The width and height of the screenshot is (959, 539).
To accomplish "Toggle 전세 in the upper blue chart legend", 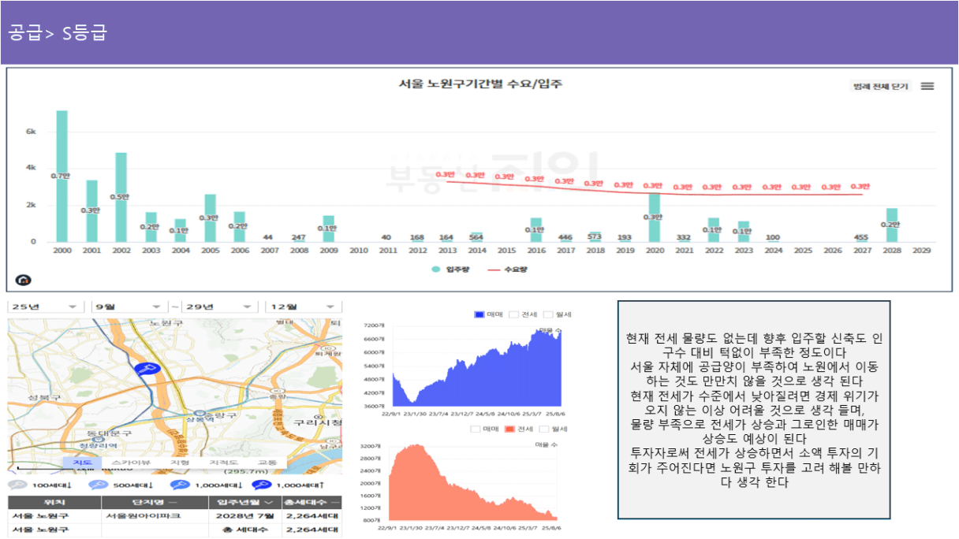I will click(524, 314).
